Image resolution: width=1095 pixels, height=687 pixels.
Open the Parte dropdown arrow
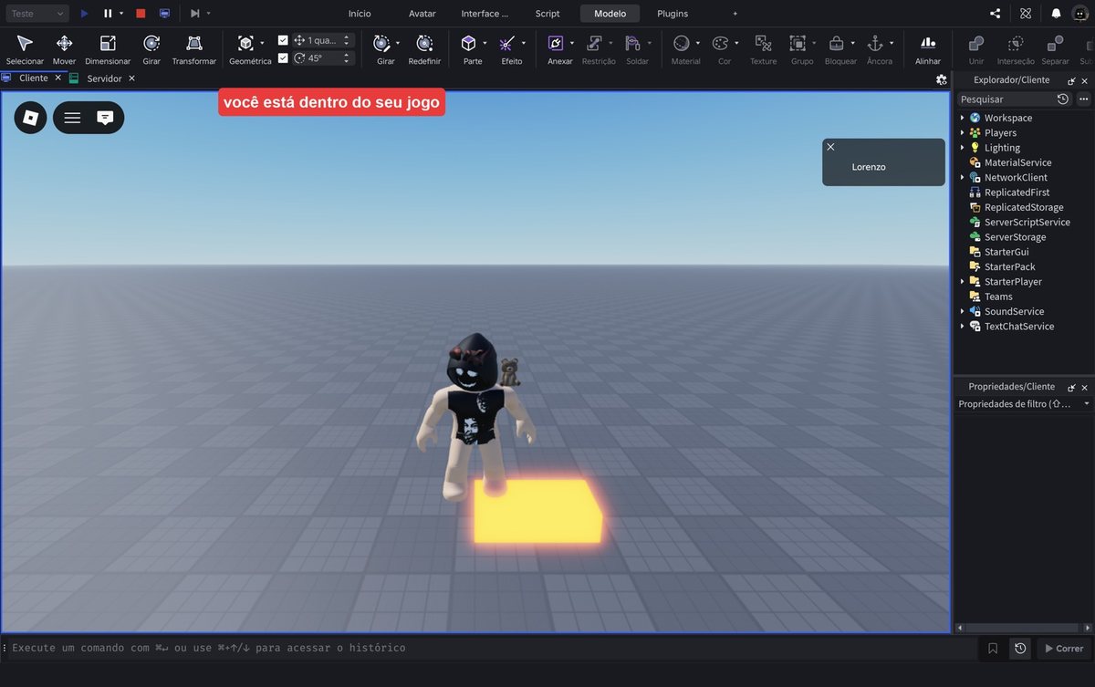pos(485,43)
